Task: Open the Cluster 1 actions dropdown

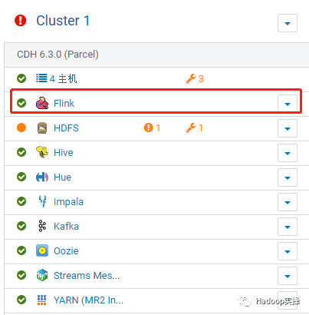Action: point(288,23)
